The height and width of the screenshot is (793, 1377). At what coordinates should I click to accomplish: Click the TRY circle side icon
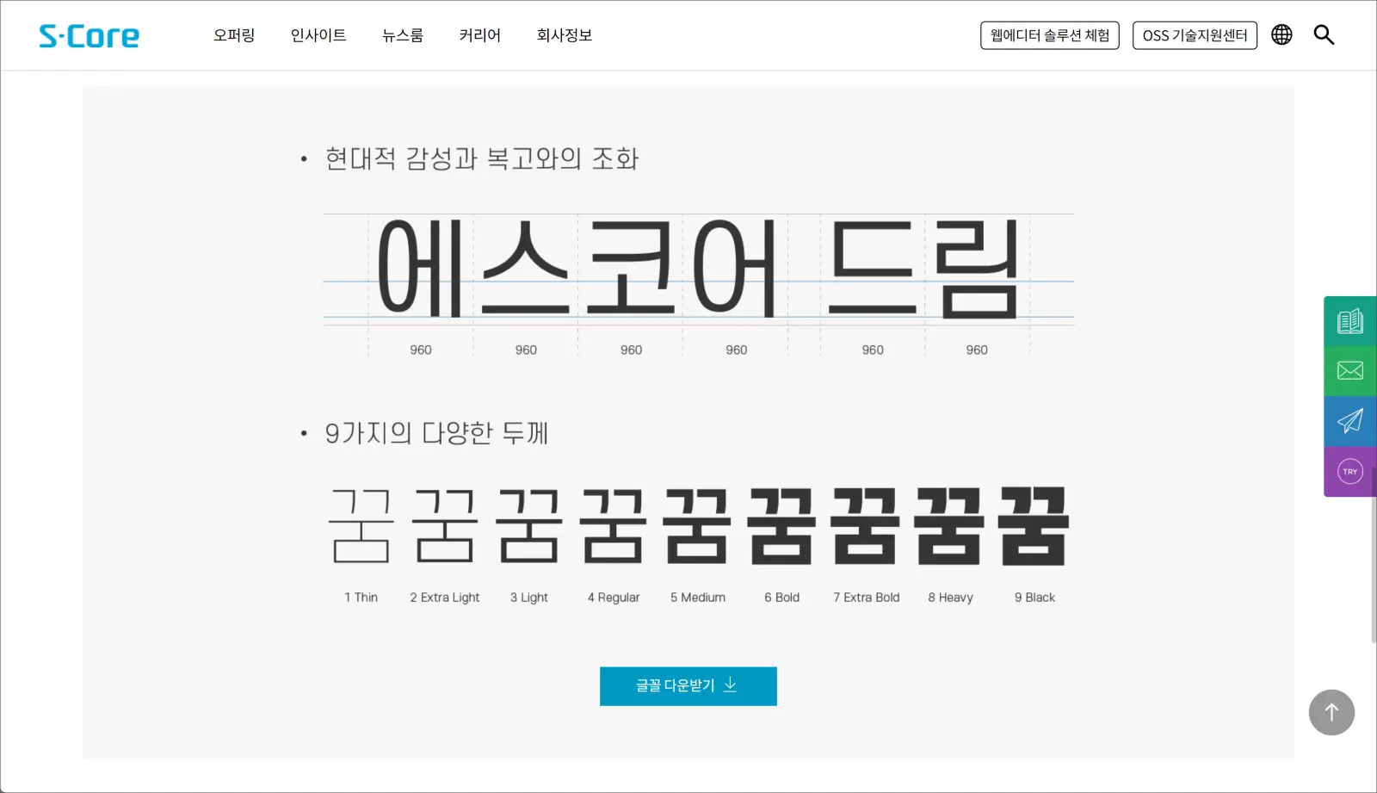click(1349, 471)
